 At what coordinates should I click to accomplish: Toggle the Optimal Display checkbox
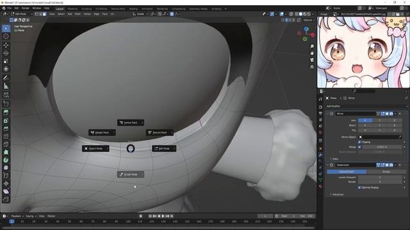pyautogui.click(x=359, y=187)
